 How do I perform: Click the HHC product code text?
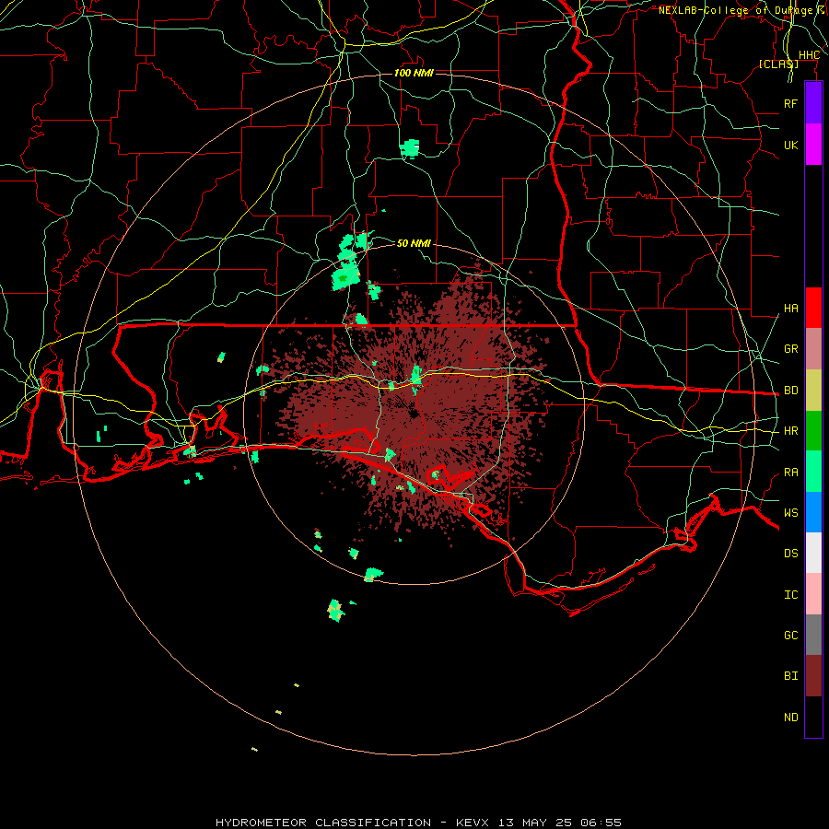pos(809,55)
